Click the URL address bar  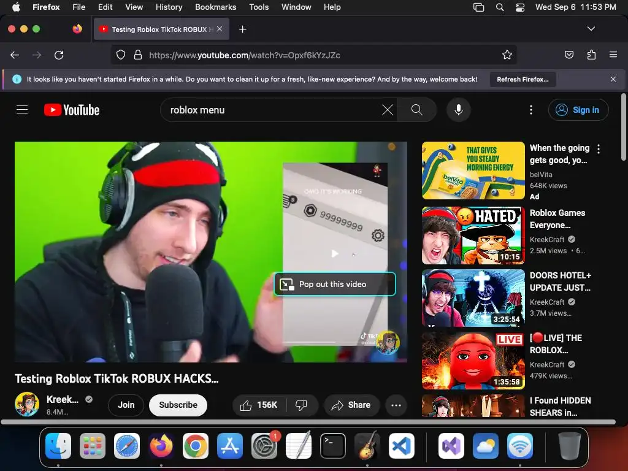(x=313, y=55)
